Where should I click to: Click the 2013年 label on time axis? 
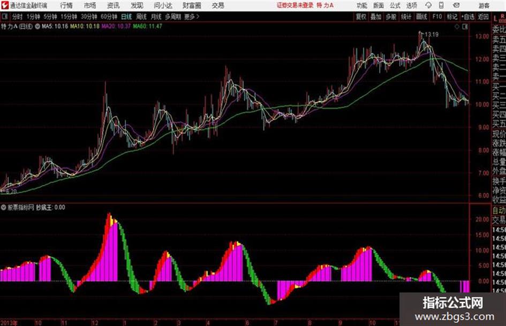(x=9, y=323)
